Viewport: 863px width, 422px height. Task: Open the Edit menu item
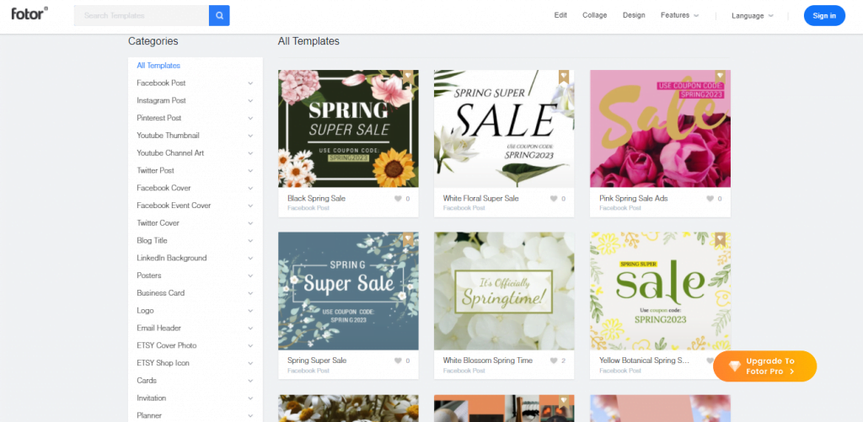pyautogui.click(x=560, y=15)
